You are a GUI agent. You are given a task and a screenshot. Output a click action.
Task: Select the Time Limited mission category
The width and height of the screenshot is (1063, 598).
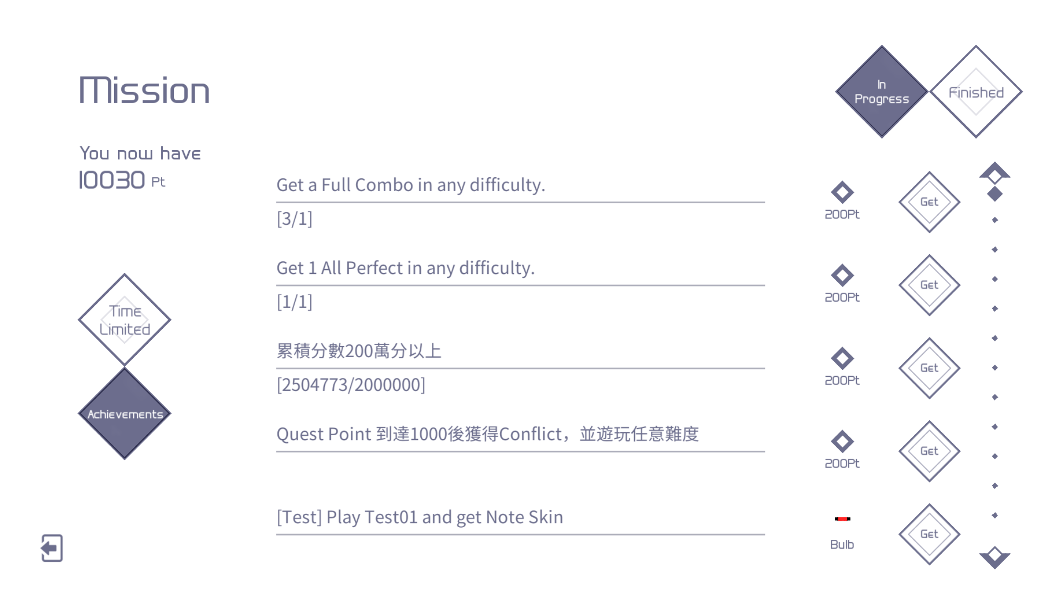coord(125,320)
